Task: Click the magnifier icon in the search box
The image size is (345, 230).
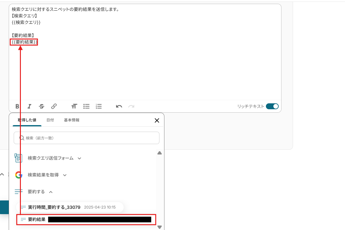Action: click(22, 138)
